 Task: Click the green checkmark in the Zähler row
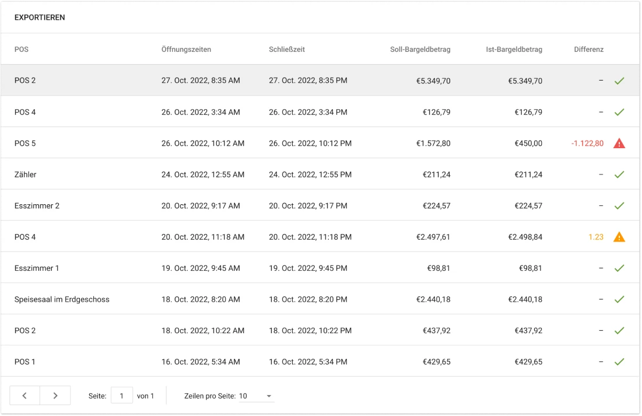[x=619, y=174]
